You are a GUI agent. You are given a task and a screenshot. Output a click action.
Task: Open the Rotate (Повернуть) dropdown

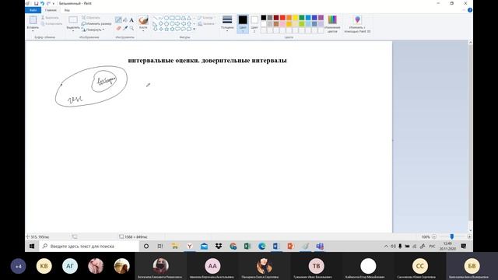coord(93,30)
